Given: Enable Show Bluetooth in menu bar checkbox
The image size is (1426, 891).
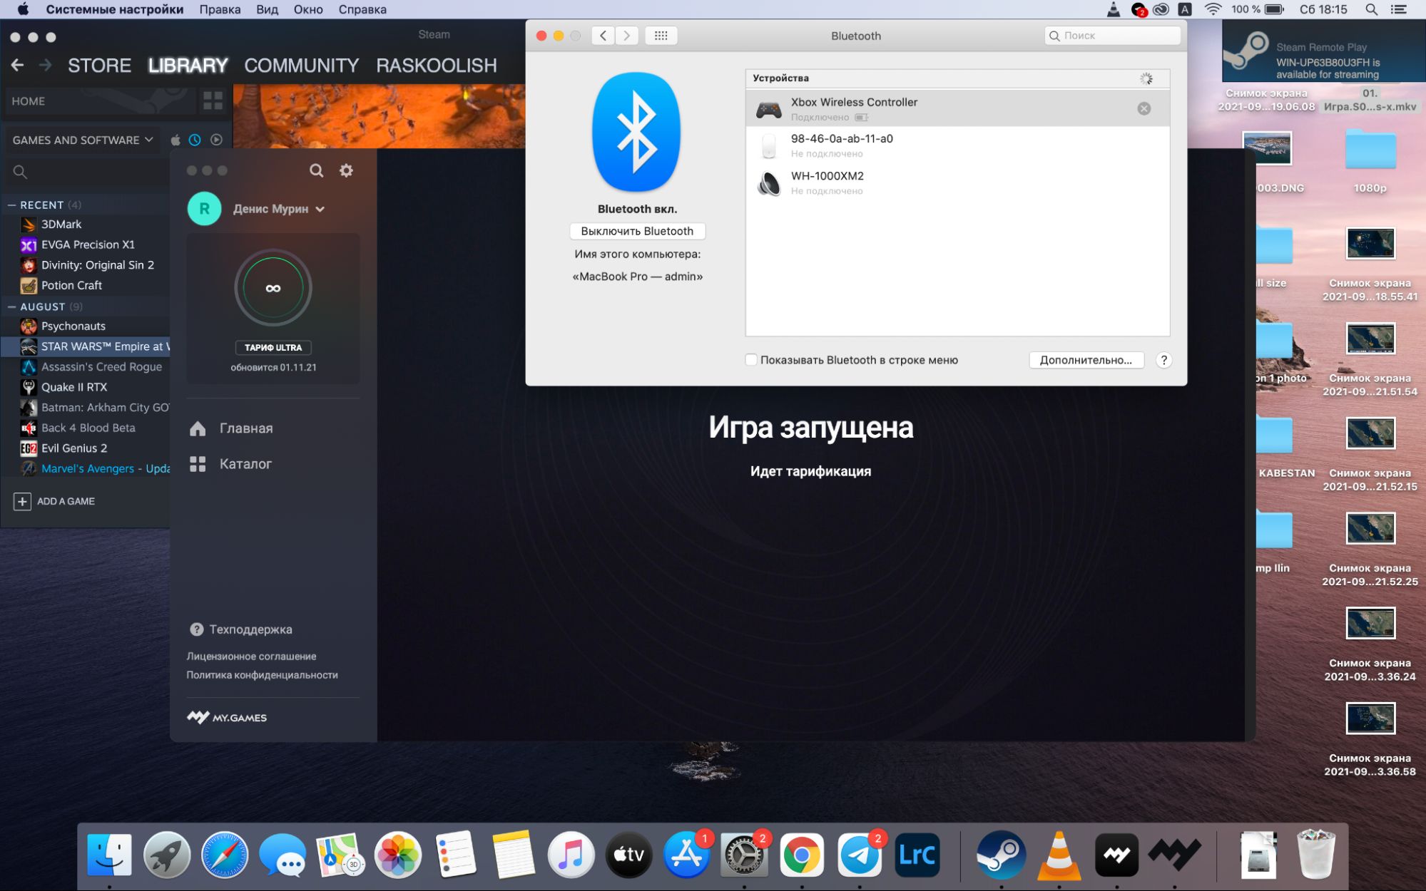Looking at the screenshot, I should click(x=751, y=360).
